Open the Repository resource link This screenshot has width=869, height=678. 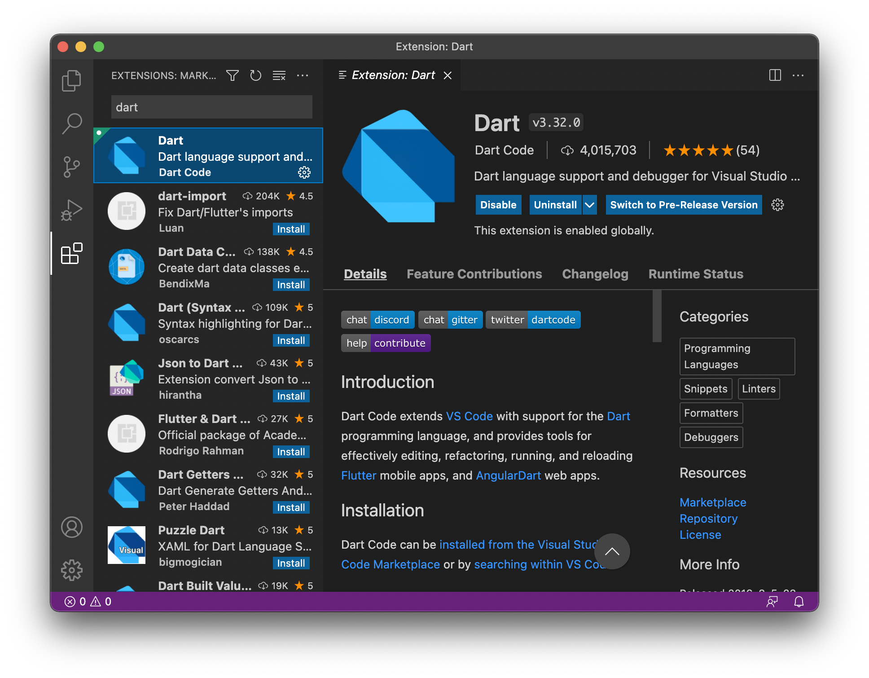(708, 519)
